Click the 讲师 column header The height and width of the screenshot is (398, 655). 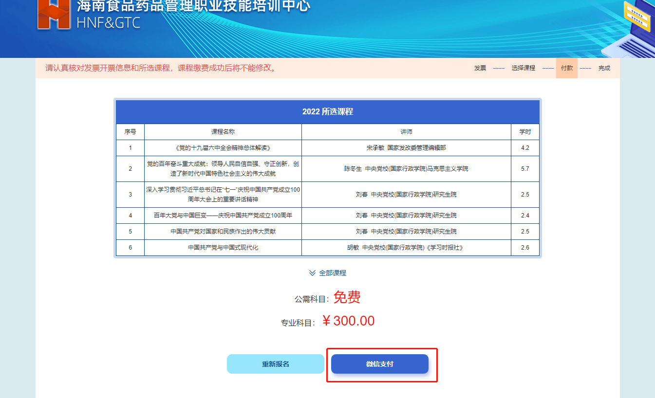click(x=406, y=132)
